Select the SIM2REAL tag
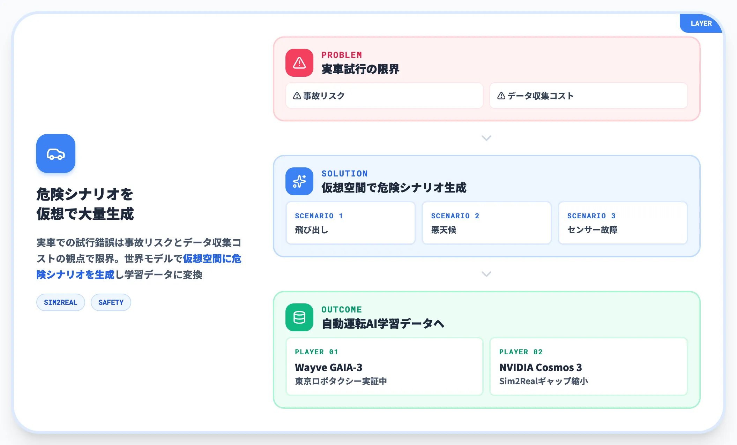Image resolution: width=737 pixels, height=445 pixels. pos(61,302)
